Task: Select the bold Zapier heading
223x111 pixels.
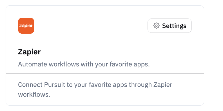Action: point(29,52)
